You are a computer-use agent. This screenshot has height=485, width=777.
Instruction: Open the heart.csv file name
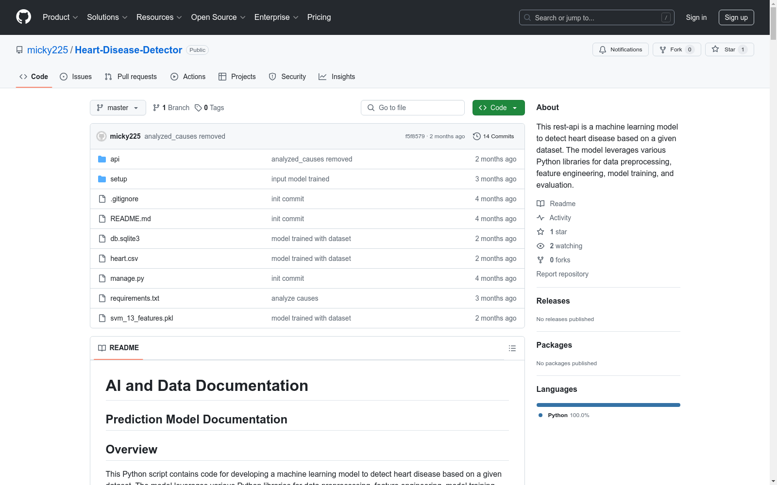coord(124,259)
